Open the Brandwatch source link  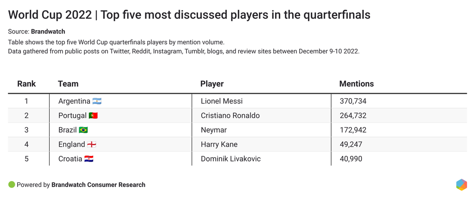tap(48, 32)
